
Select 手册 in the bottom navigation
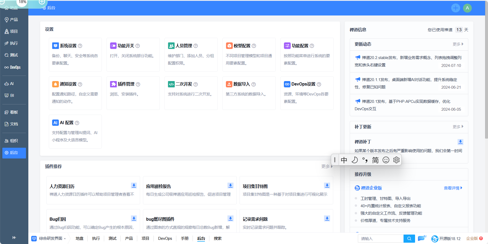point(185,238)
